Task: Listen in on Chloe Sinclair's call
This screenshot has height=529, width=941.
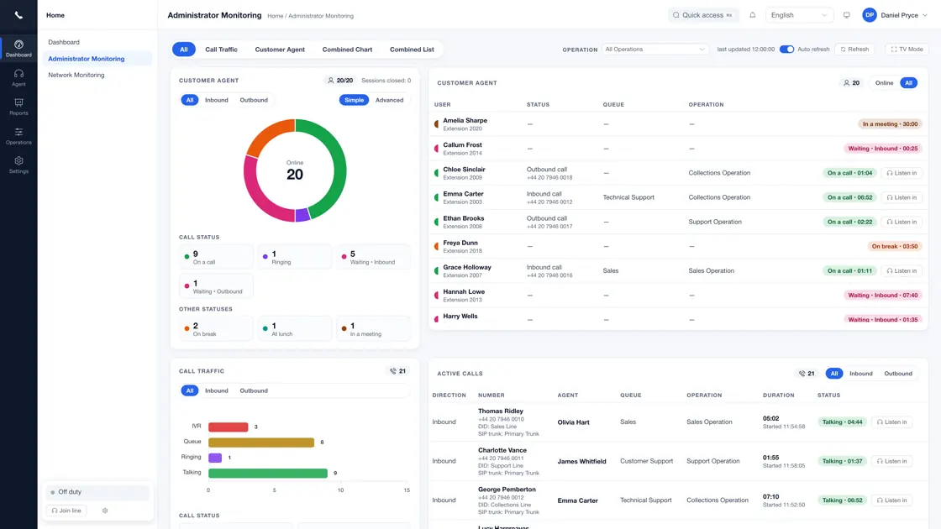Action: pyautogui.click(x=902, y=173)
